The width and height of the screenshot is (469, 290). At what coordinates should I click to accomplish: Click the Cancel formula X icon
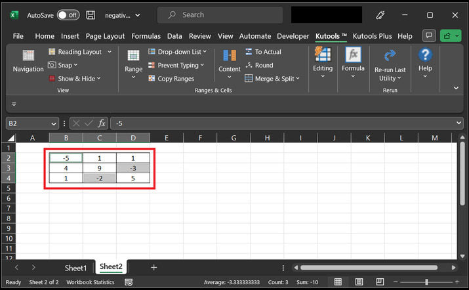(76, 123)
